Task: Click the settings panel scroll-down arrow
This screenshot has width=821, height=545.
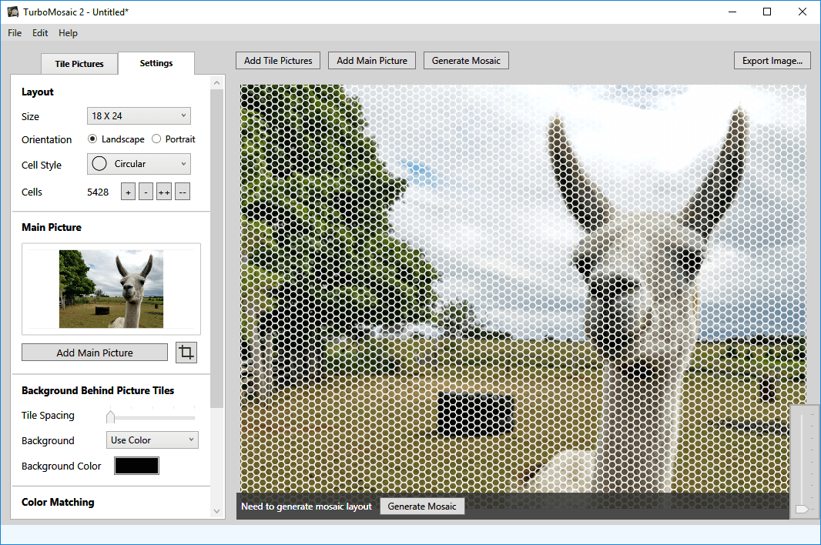Action: coord(216,511)
